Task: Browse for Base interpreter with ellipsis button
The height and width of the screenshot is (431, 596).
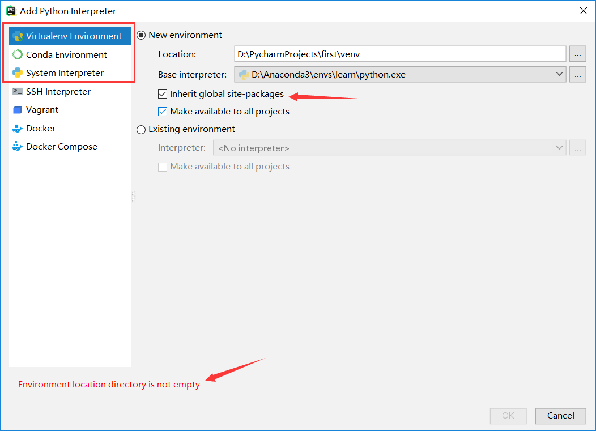Action: click(578, 75)
